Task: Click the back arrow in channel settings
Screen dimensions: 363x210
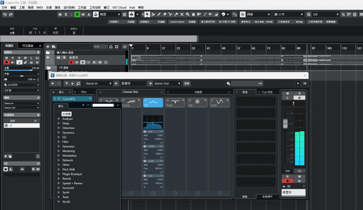Action: pyautogui.click(x=53, y=83)
